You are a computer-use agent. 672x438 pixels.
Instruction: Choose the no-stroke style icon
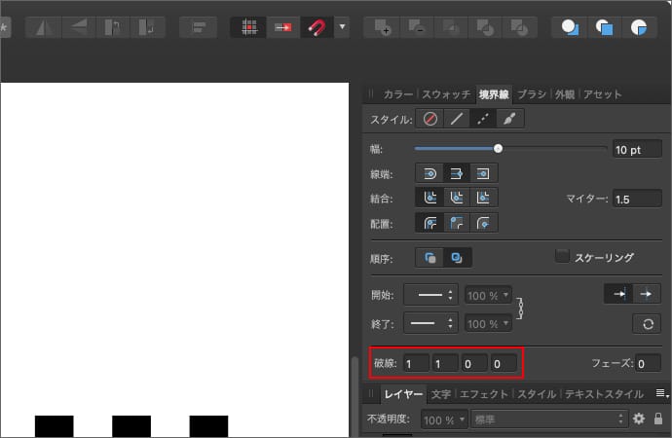430,120
